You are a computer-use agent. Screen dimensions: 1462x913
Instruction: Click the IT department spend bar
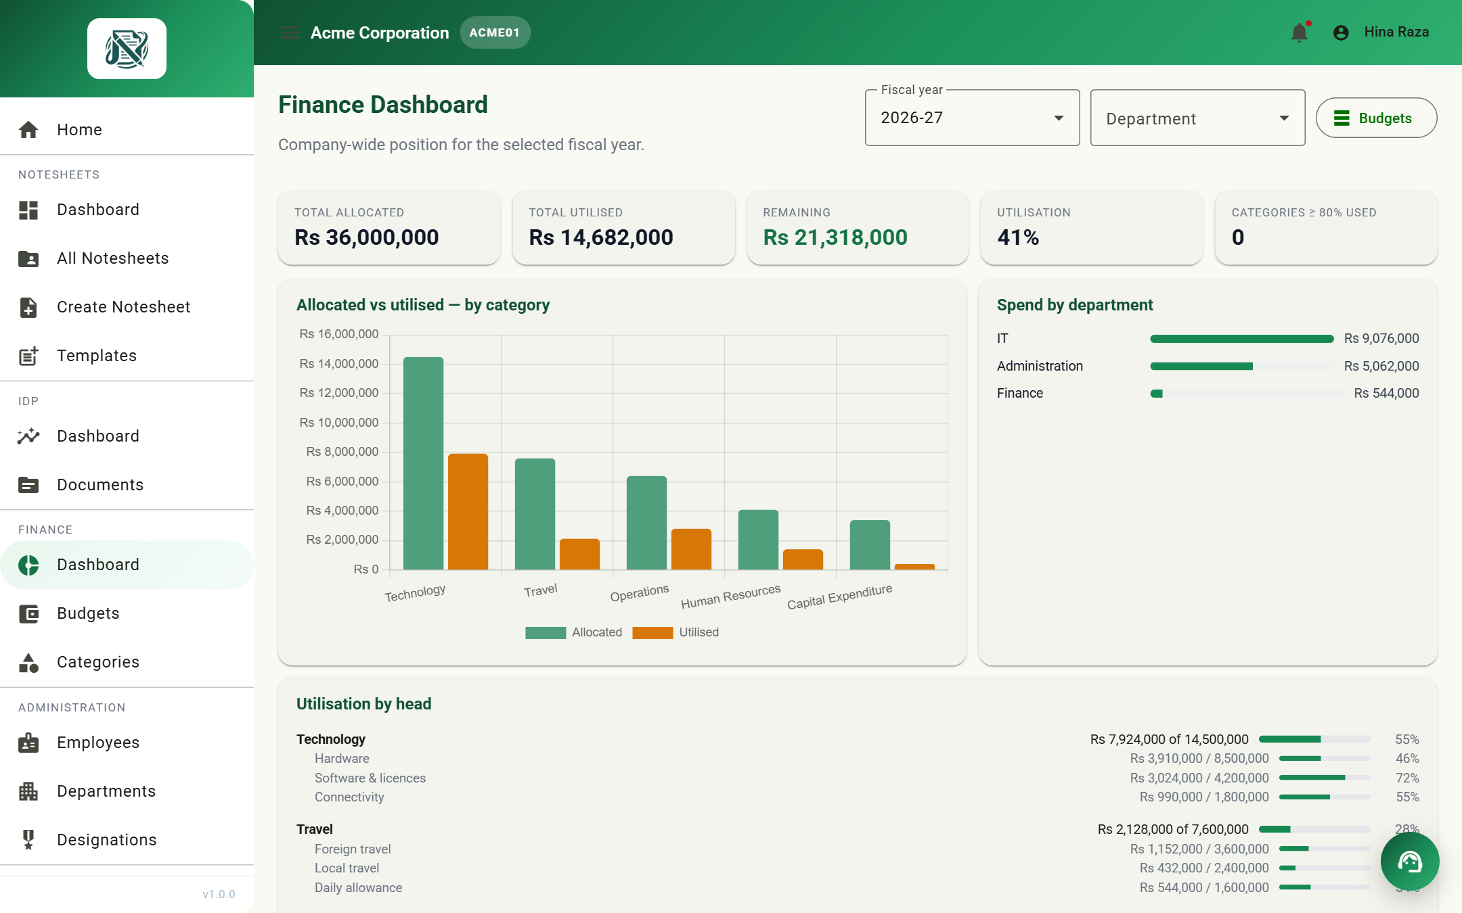(x=1241, y=338)
